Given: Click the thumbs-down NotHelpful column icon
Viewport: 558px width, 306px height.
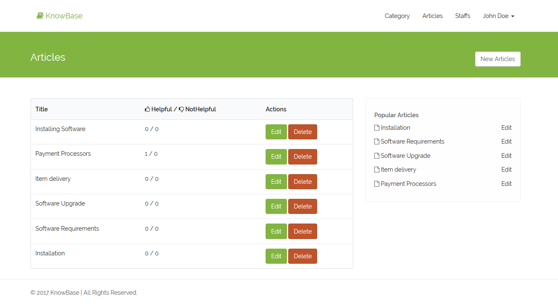Looking at the screenshot, I should (181, 109).
